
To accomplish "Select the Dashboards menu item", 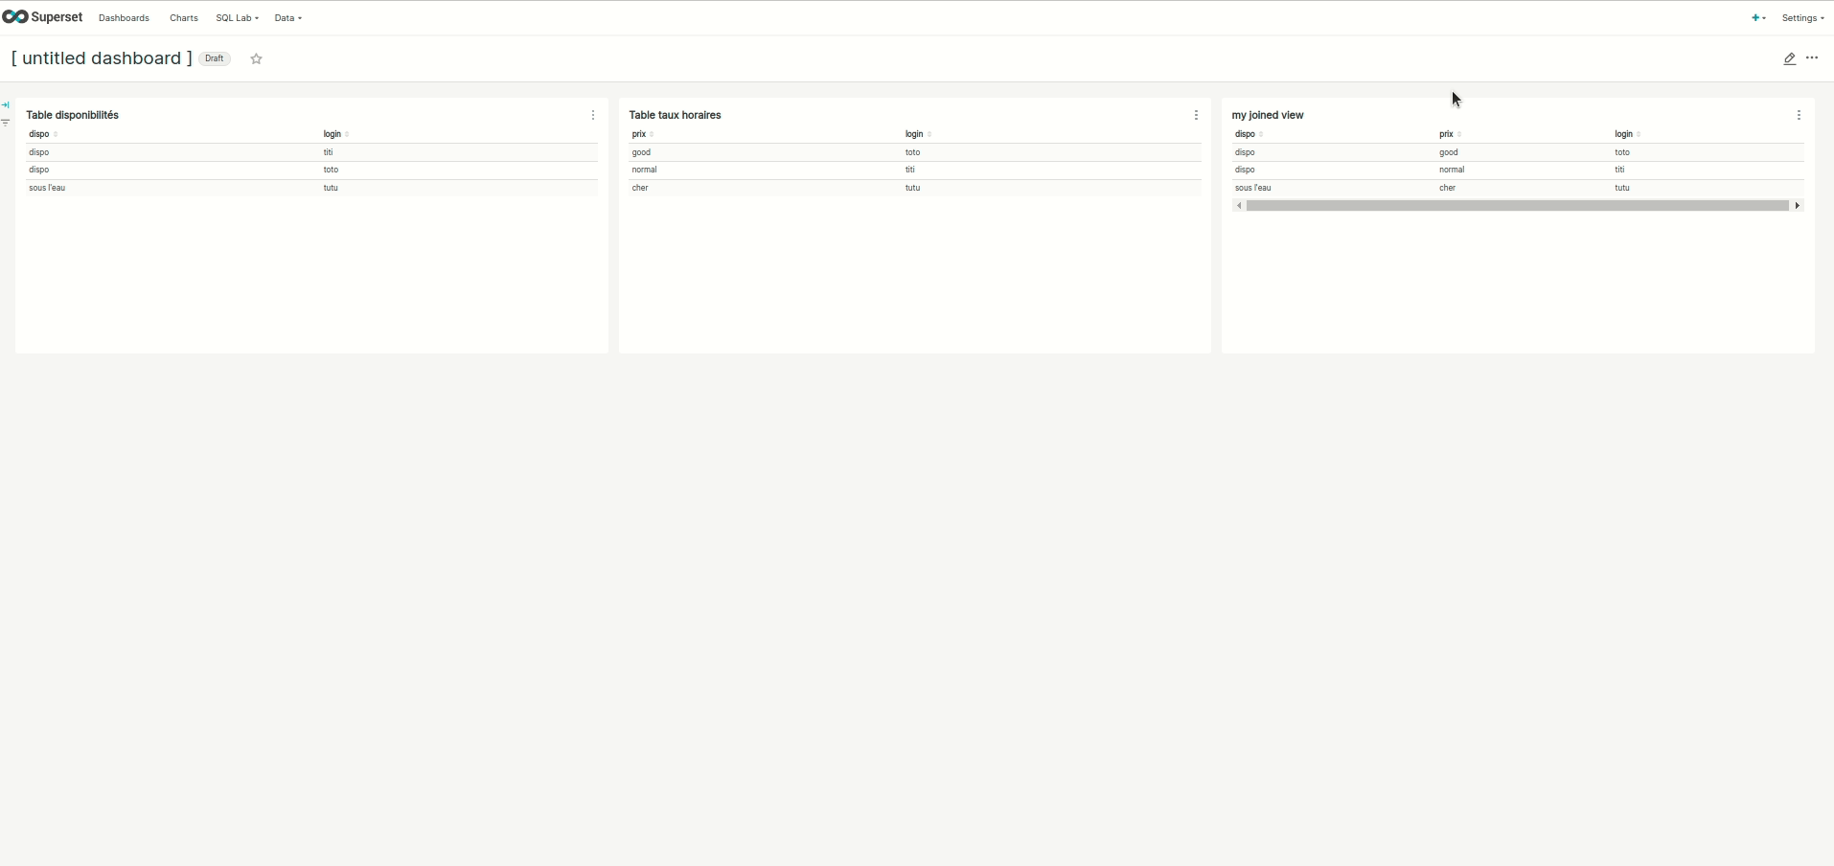I will (x=124, y=17).
